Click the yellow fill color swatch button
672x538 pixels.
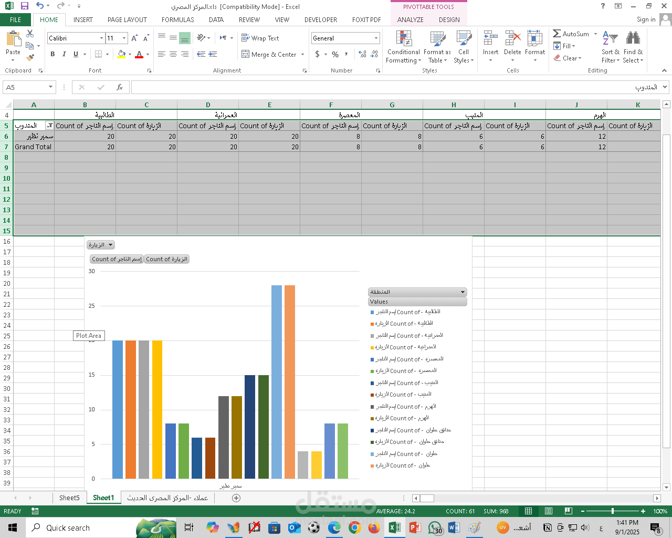click(122, 54)
